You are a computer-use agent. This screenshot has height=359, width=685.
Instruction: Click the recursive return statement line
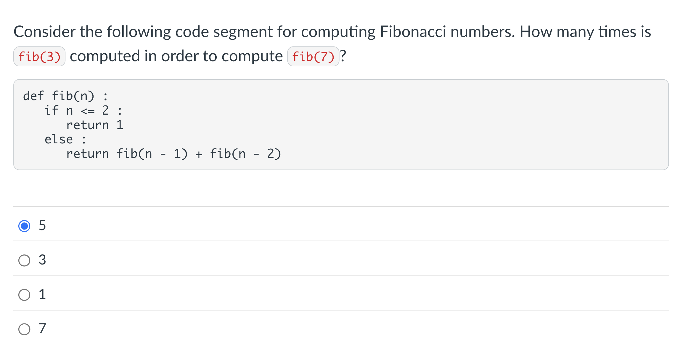(174, 153)
